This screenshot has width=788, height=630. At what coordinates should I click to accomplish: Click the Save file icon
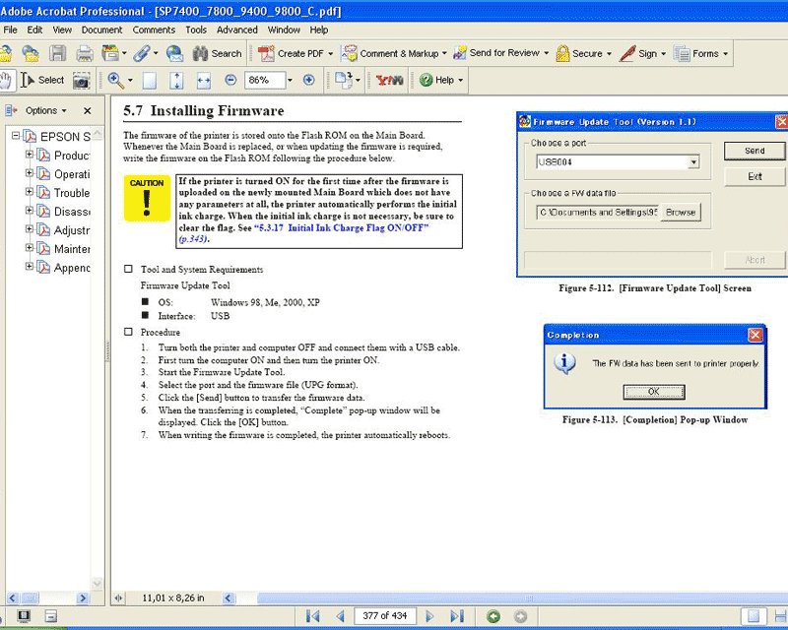57,53
